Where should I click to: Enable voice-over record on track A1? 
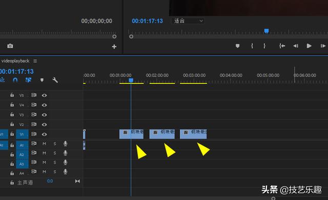pyautogui.click(x=65, y=143)
